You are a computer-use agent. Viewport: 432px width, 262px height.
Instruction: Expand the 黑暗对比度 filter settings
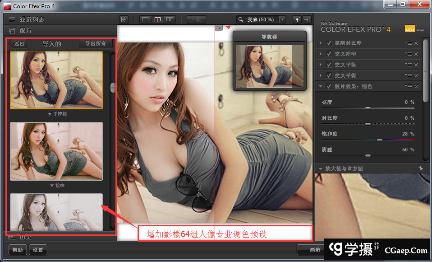321,43
